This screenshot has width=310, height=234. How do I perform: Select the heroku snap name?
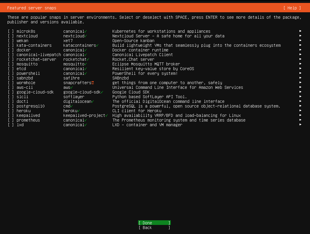tap(24, 111)
